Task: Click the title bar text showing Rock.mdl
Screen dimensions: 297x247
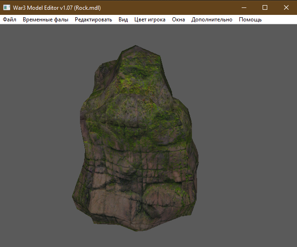Action: (x=57, y=7)
